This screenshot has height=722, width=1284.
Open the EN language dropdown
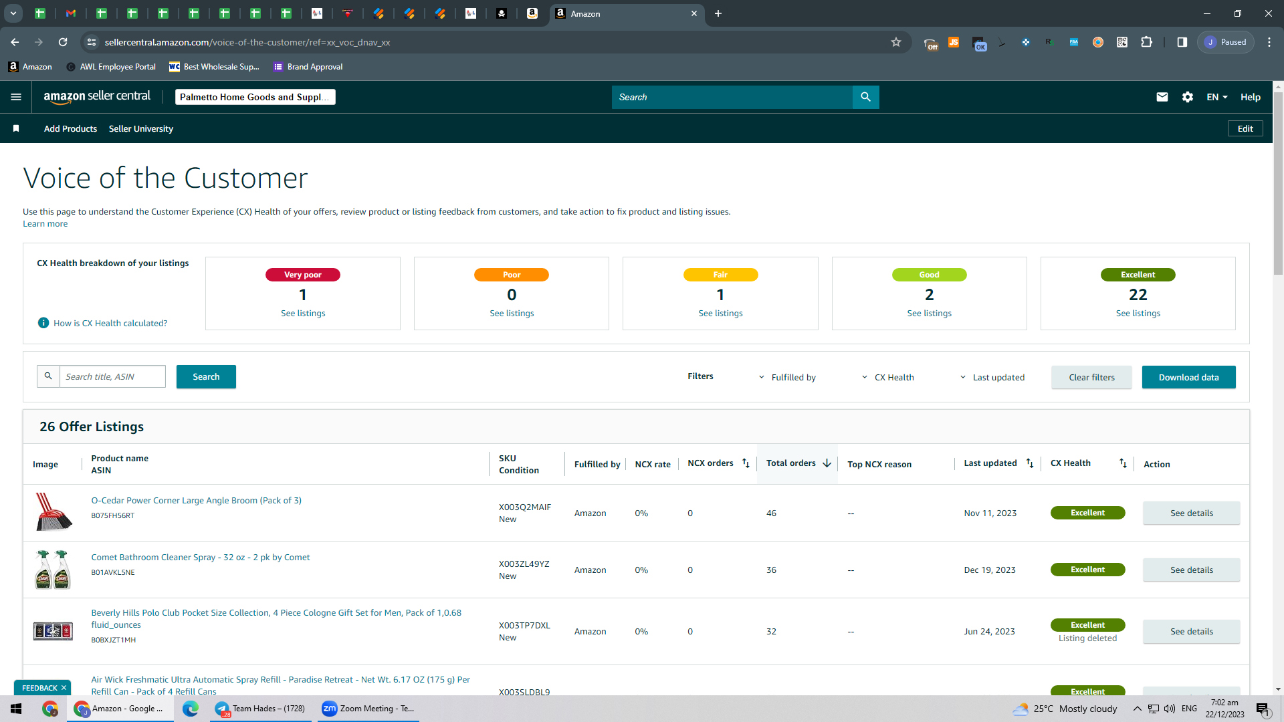[x=1217, y=97]
